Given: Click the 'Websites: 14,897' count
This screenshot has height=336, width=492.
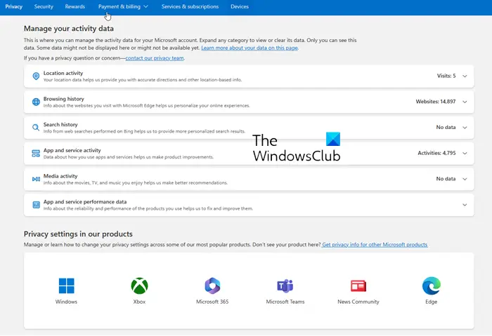Looking at the screenshot, I should pos(436,102).
